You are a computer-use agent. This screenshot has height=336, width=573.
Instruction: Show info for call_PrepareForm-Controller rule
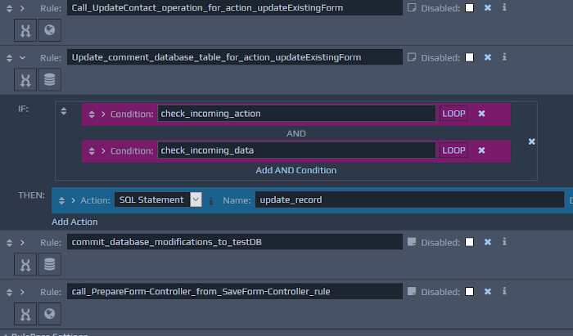(504, 291)
